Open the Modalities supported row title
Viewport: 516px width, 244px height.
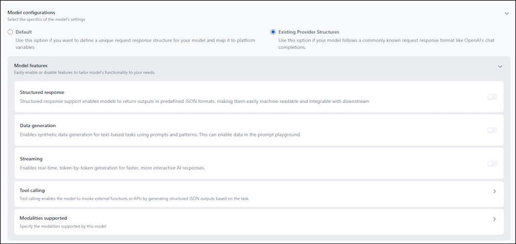click(43, 218)
